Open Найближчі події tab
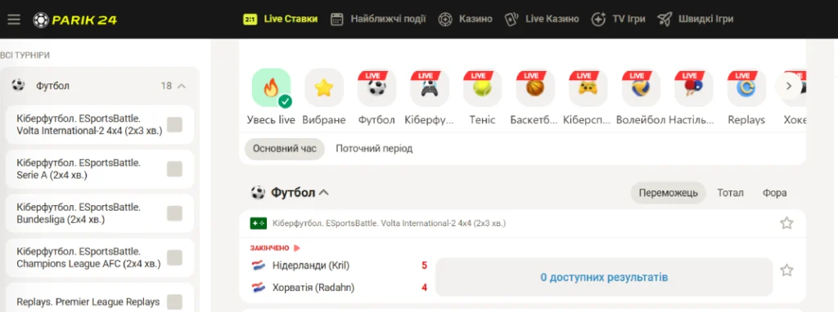Viewport: 838px width, 312px height. point(378,20)
